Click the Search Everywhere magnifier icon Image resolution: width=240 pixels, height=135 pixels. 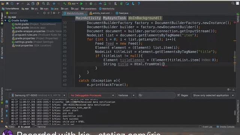point(233,3)
